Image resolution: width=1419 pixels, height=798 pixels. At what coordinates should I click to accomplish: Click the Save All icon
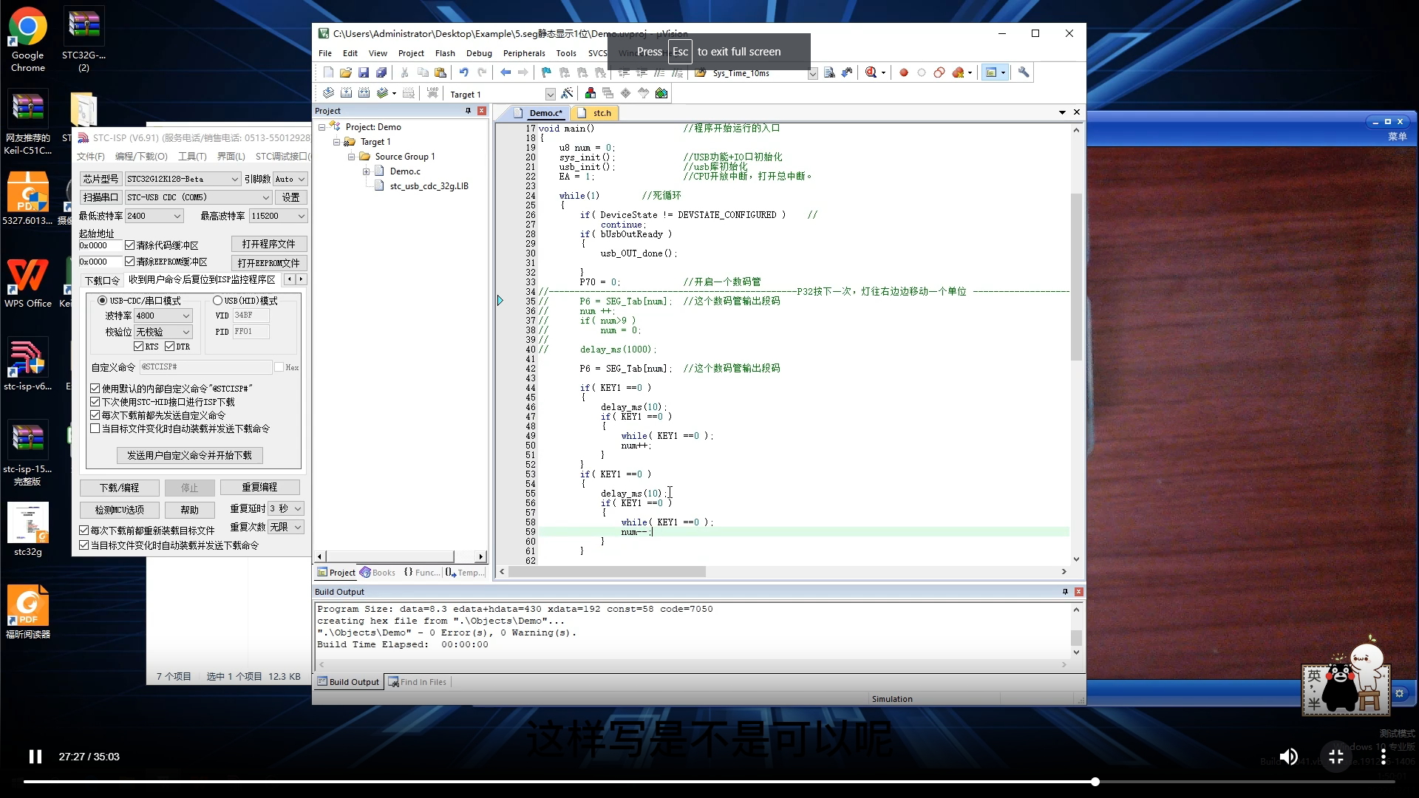[x=381, y=72]
